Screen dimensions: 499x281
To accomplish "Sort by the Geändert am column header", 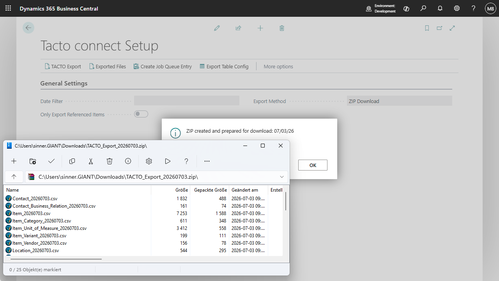I will (x=248, y=190).
